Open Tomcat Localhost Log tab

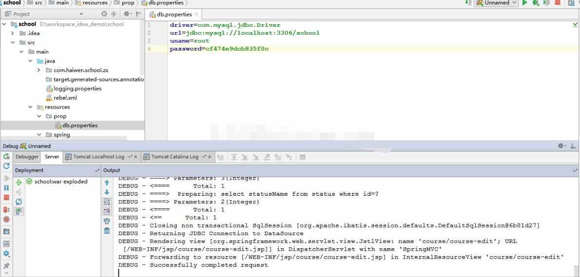pos(99,157)
